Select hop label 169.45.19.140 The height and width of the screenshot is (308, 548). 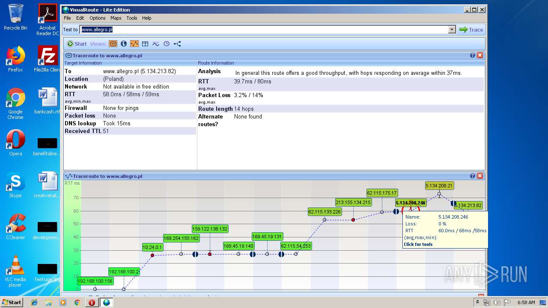(x=238, y=246)
